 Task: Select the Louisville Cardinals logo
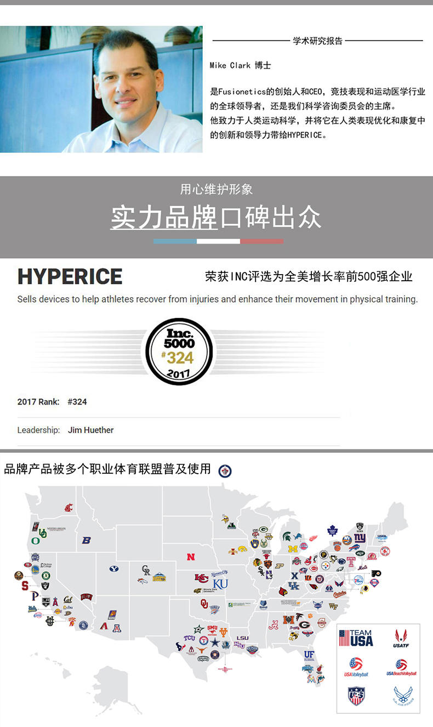click(283, 592)
